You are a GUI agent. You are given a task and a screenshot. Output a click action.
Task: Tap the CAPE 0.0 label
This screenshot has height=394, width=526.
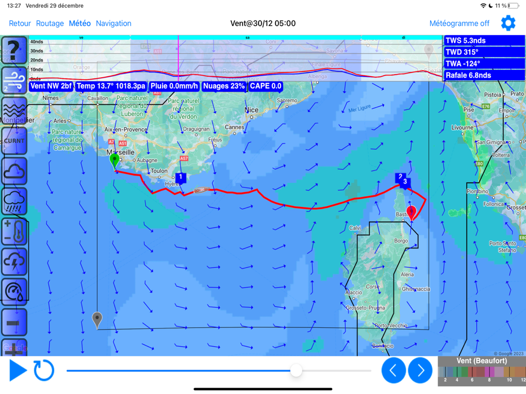[x=266, y=86]
